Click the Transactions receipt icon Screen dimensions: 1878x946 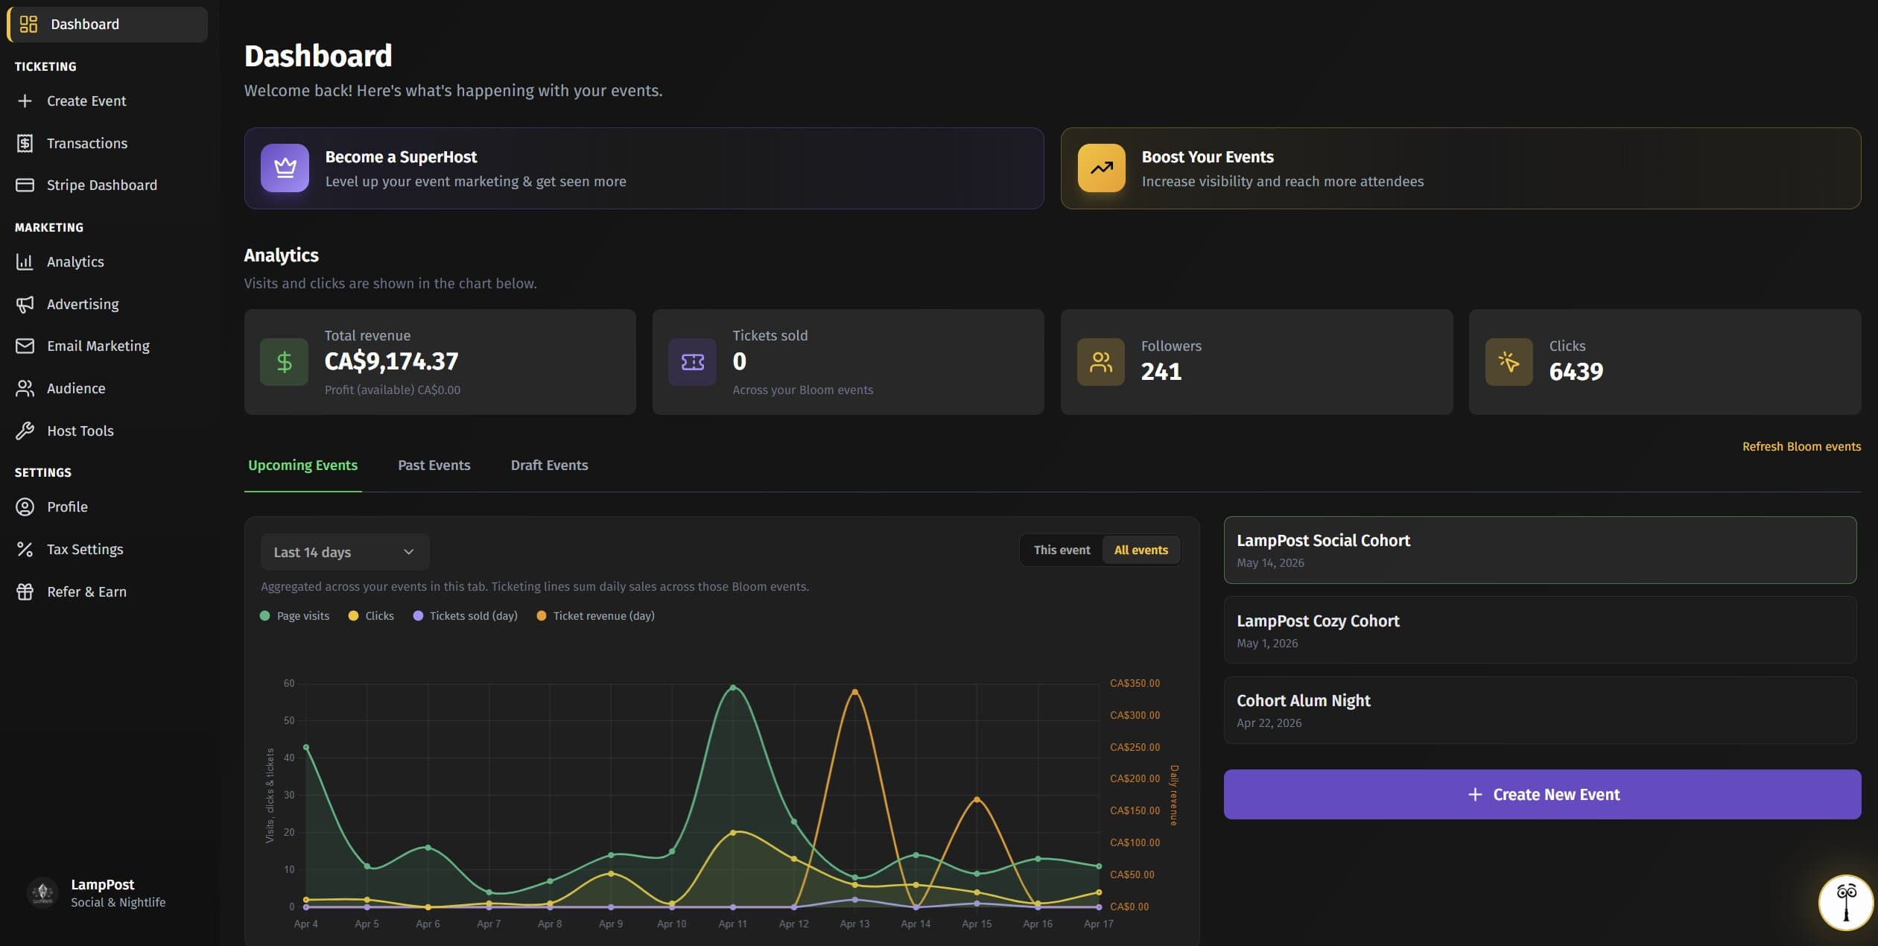[25, 143]
